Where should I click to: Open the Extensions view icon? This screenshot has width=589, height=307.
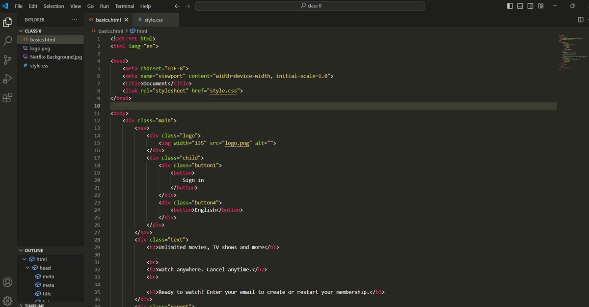click(7, 98)
